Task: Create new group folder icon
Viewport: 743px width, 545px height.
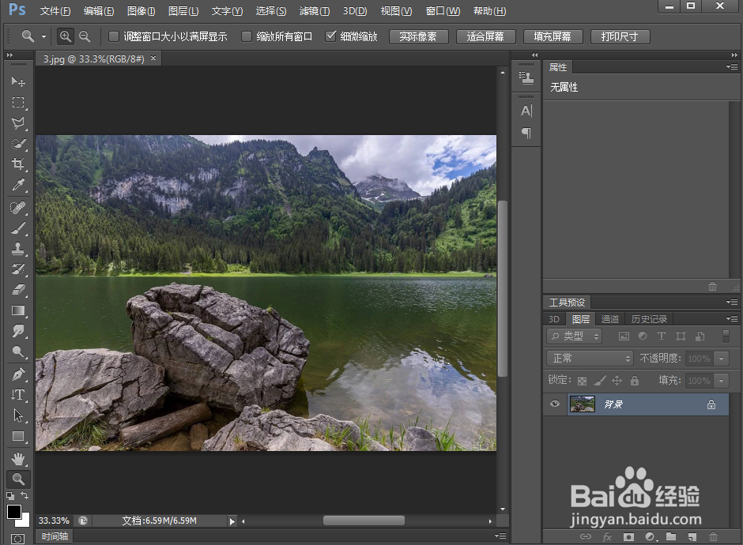Action: [671, 536]
